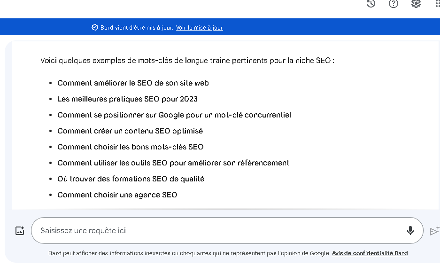Open the "Voir la mise à jour" link
The image size is (440, 266).
(199, 28)
